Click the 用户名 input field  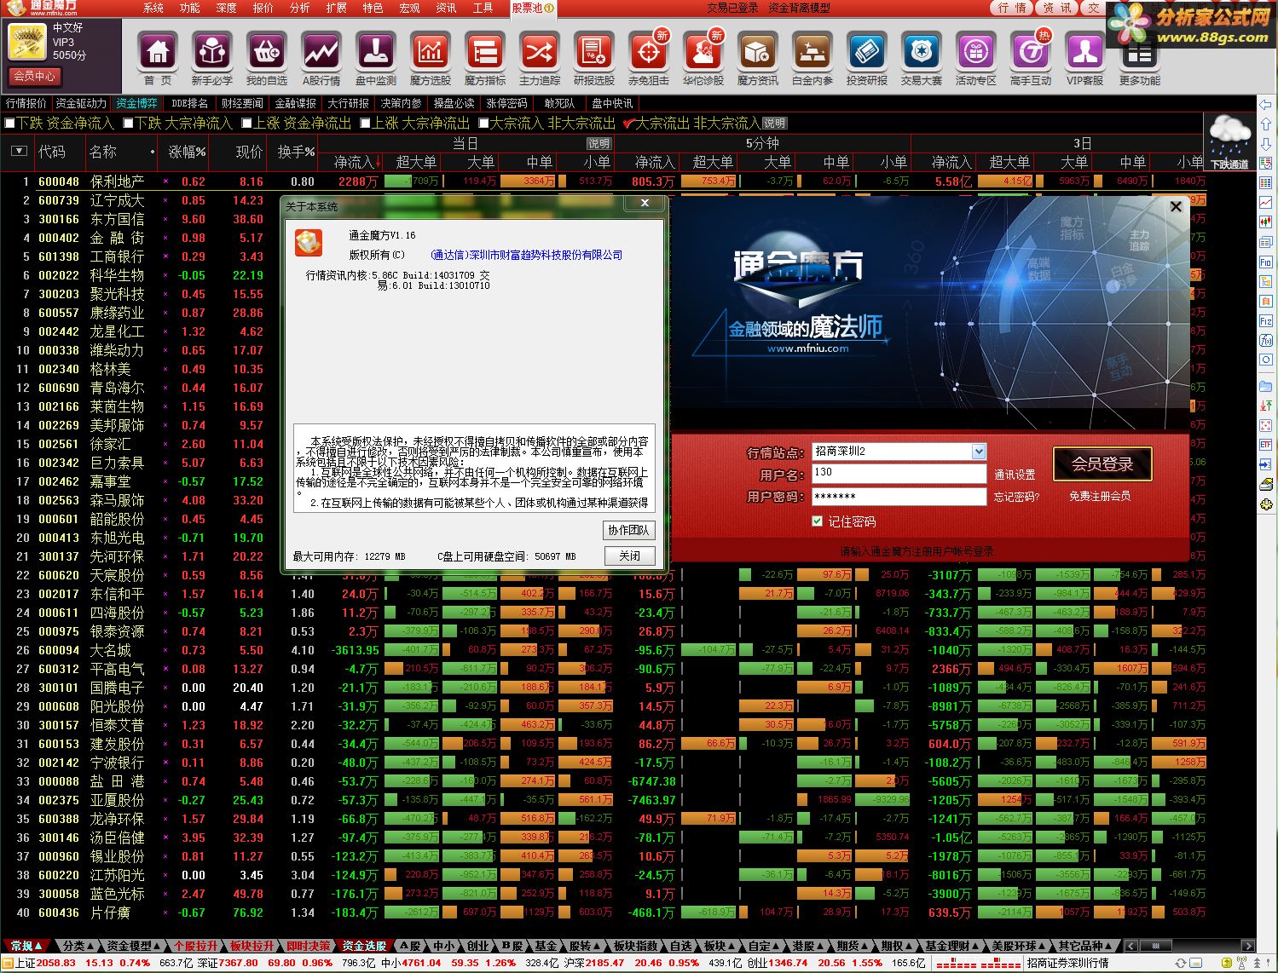(x=899, y=474)
